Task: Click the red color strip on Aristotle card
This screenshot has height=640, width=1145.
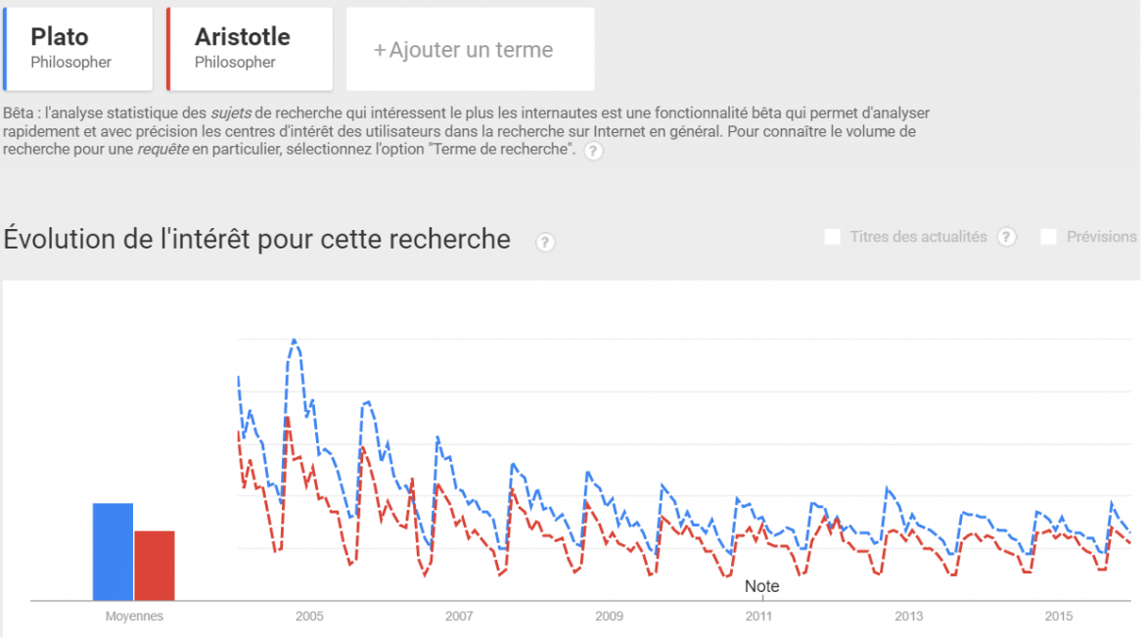Action: click(x=170, y=49)
